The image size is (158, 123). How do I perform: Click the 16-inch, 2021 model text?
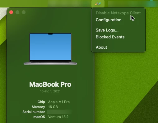tap(50, 91)
